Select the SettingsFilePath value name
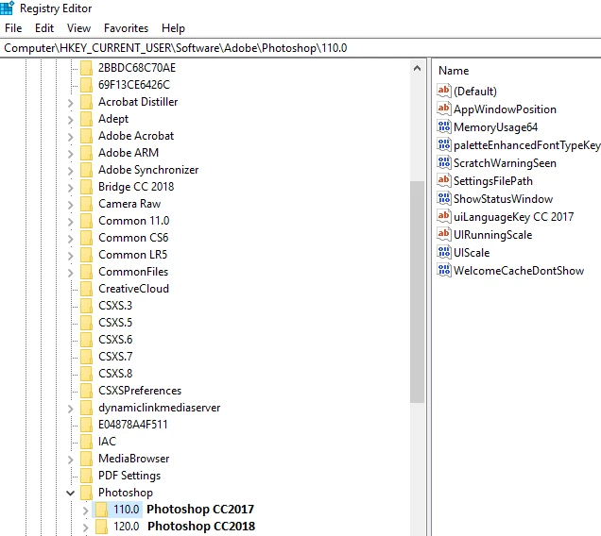601x536 pixels. click(493, 180)
